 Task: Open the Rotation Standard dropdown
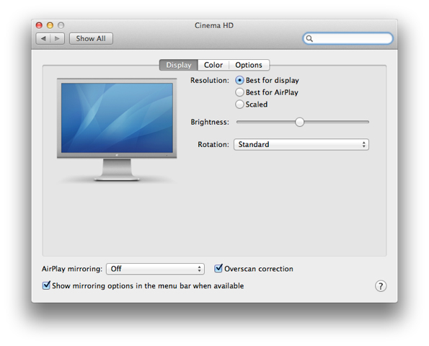pyautogui.click(x=301, y=144)
